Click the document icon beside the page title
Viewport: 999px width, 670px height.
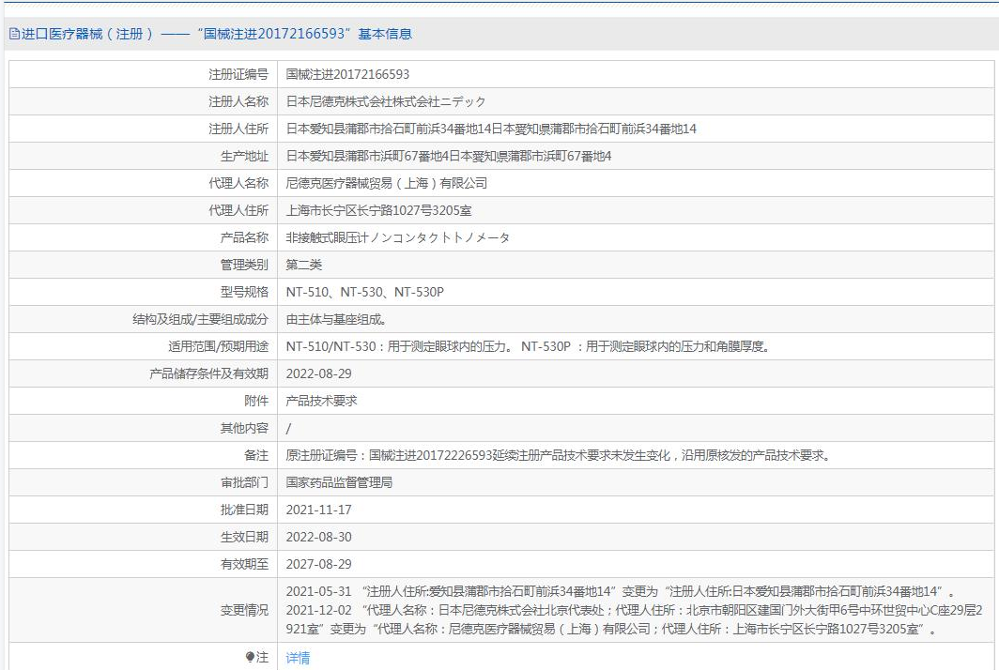pyautogui.click(x=13, y=34)
